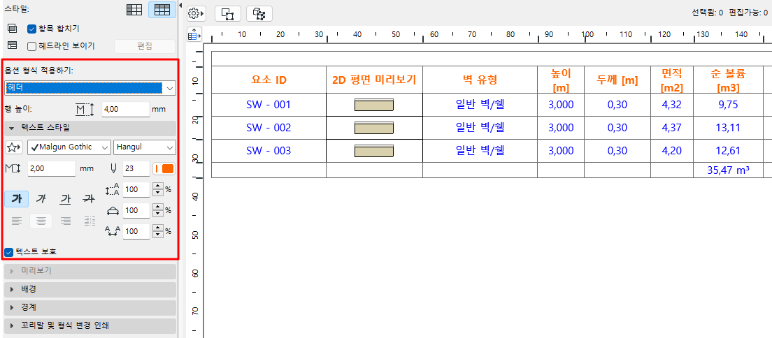Open the favorites star button for text style
The image size is (772, 338).
(x=15, y=147)
